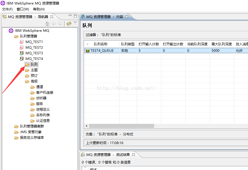Viewport: 248px width, 170px height.
Task: Click the 通道 folder icon
Action: pos(33,87)
